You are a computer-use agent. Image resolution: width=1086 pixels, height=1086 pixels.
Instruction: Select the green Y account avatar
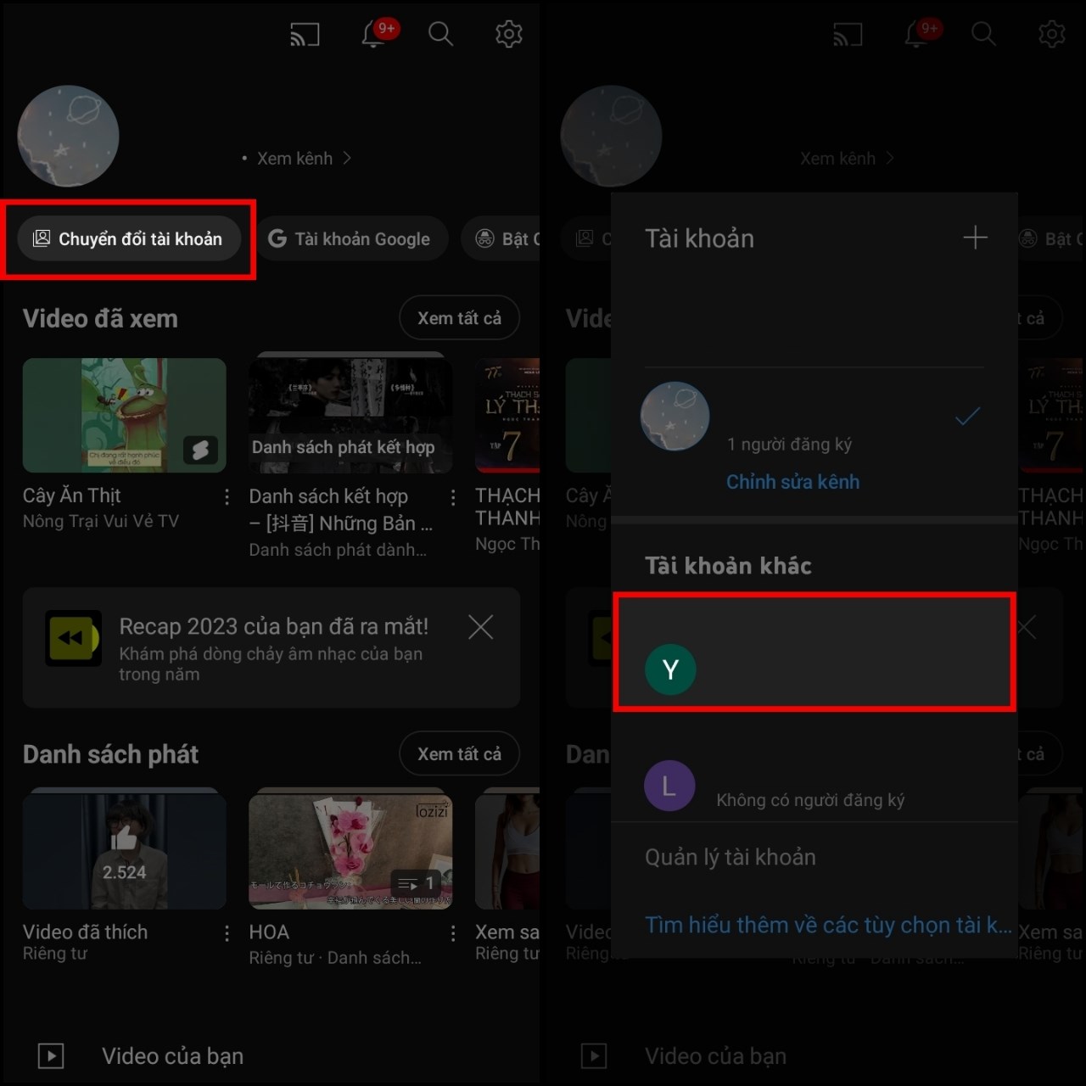click(670, 669)
